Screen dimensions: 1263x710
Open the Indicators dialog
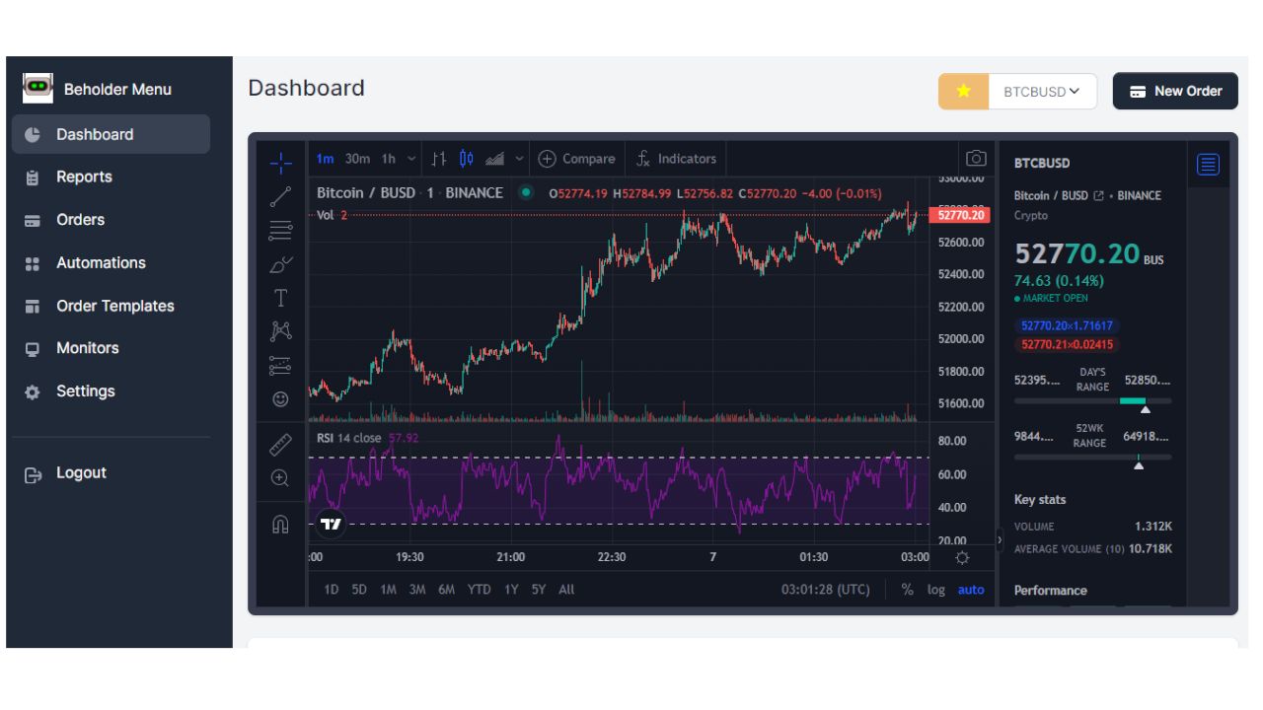[677, 159]
